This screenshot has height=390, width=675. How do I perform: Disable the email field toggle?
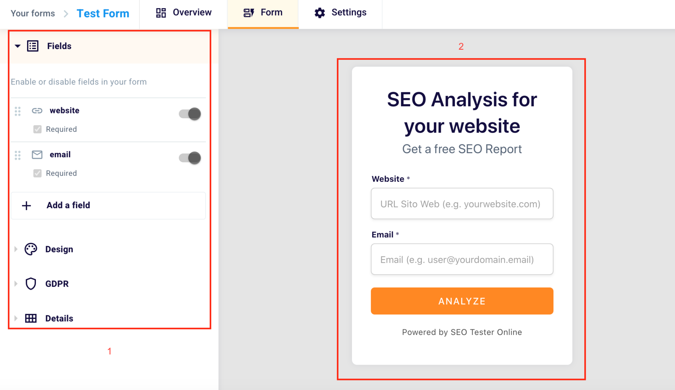pyautogui.click(x=189, y=158)
